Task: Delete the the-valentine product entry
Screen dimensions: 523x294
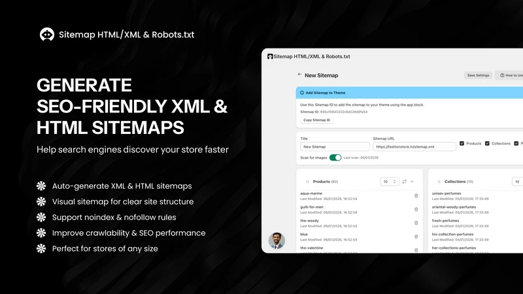Action: (x=416, y=250)
